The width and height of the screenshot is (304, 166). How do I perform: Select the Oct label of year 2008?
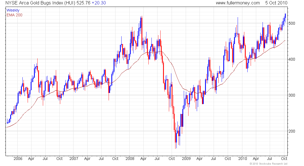(172, 159)
